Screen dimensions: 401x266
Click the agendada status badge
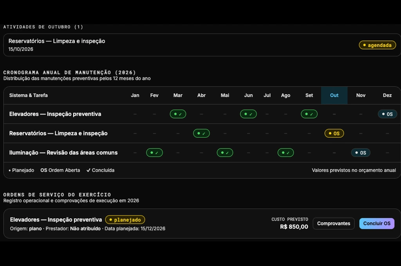[x=377, y=45]
